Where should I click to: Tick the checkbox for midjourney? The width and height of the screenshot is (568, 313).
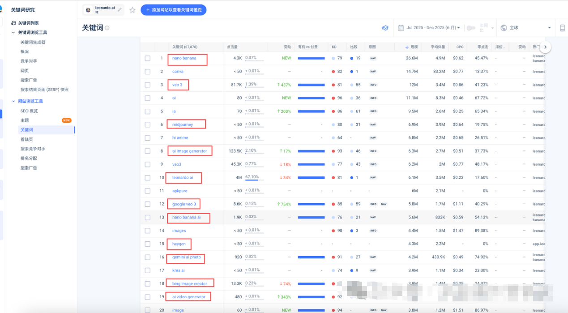coord(148,124)
